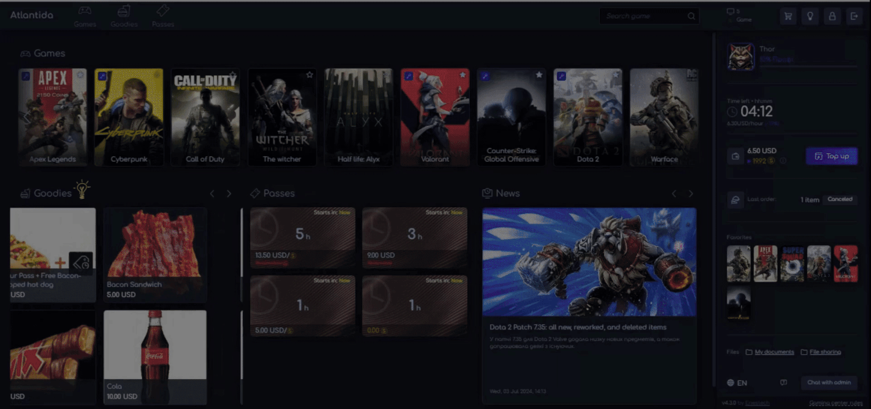Toggle favorite star on Call of Duty card
The image size is (871, 409).
[x=233, y=75]
